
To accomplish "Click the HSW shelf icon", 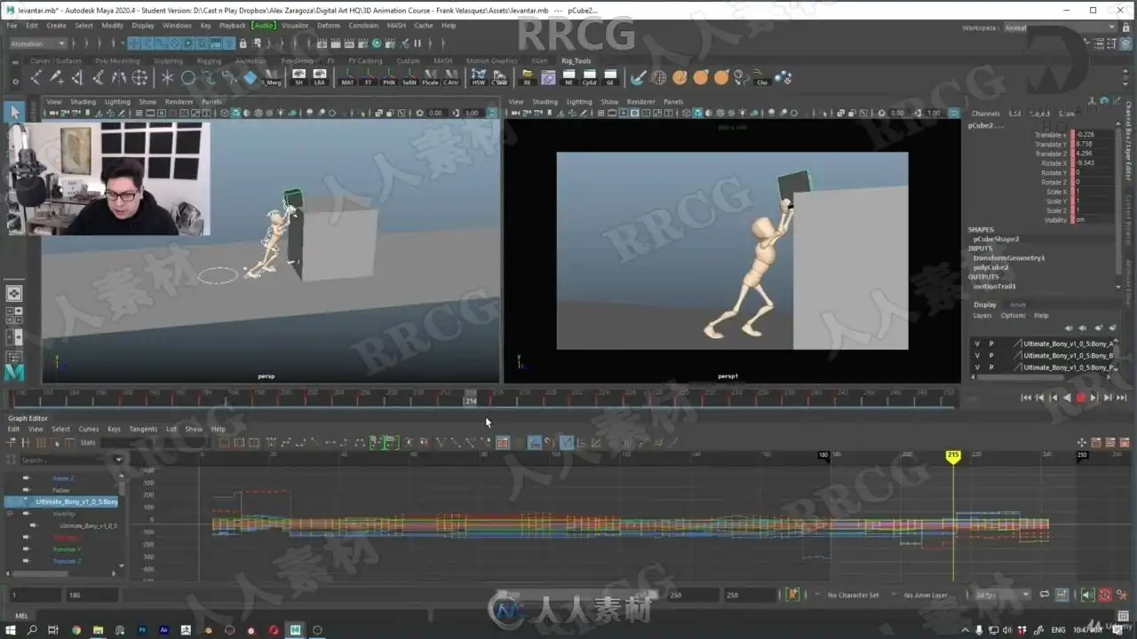I will (x=478, y=77).
